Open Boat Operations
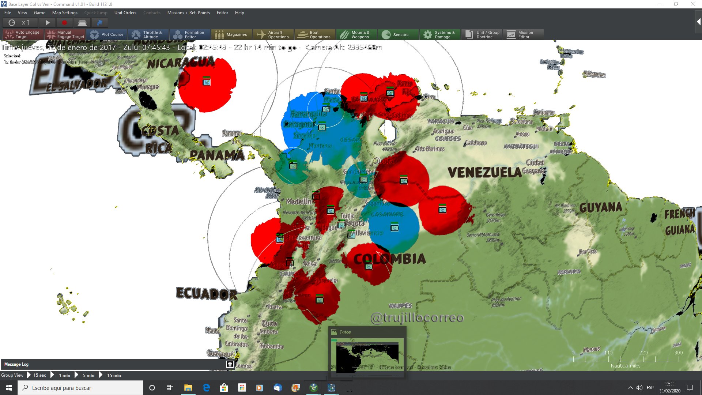This screenshot has height=395, width=702. (316, 34)
